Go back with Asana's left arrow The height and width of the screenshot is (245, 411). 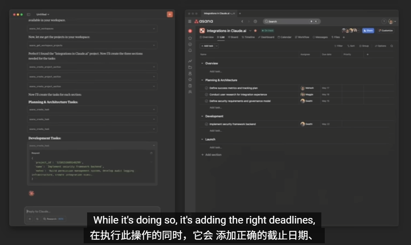(x=242, y=21)
